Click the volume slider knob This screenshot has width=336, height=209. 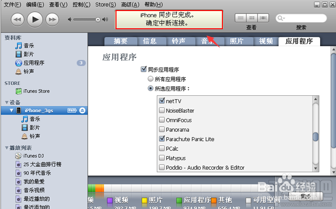[98, 20]
